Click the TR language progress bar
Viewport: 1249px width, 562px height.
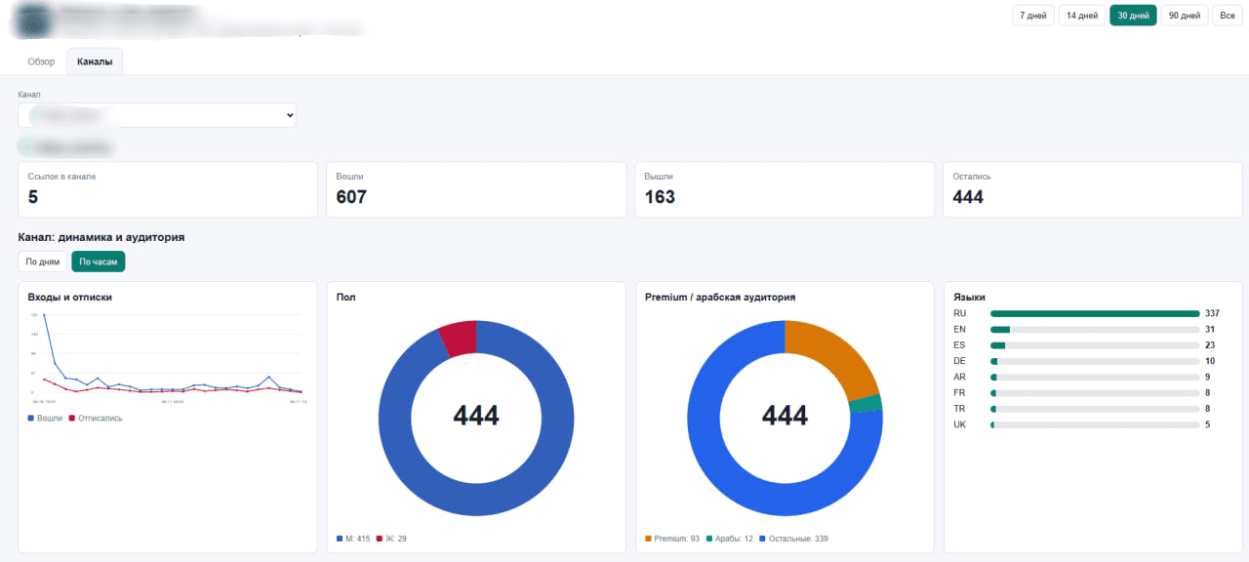coord(1095,409)
